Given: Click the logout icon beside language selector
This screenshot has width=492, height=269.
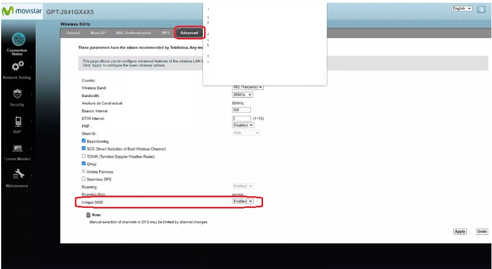Looking at the screenshot, I should pos(480,9).
